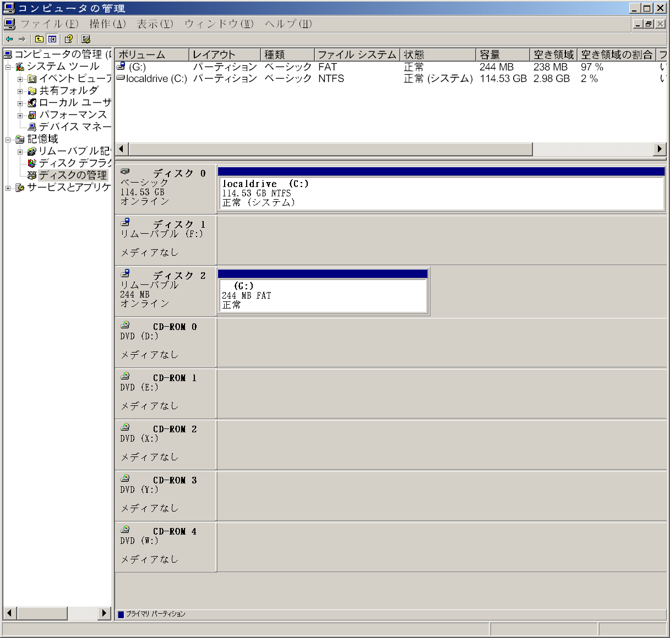Click the Help toolbar icon with question mark
Viewport: 670px width, 638px height.
[68, 39]
